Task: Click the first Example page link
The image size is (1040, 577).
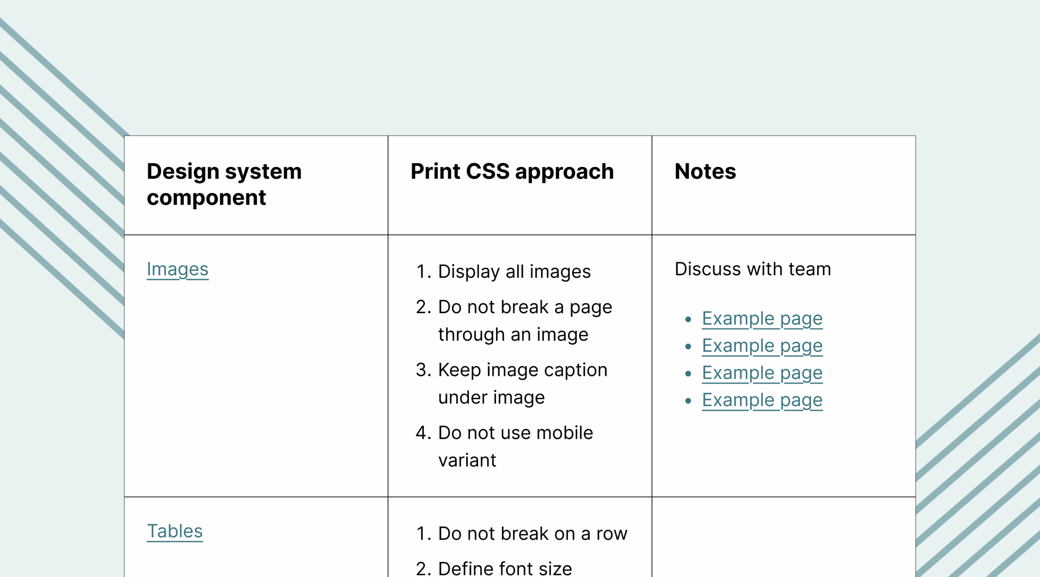Action: (x=762, y=319)
